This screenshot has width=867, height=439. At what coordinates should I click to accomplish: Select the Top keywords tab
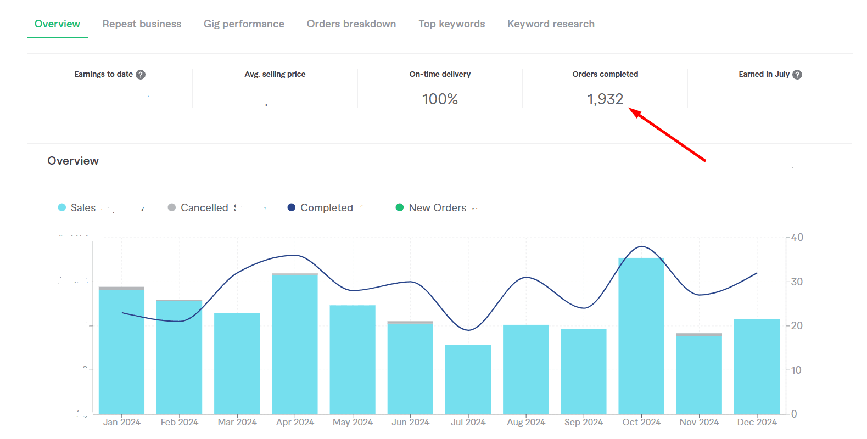(452, 24)
